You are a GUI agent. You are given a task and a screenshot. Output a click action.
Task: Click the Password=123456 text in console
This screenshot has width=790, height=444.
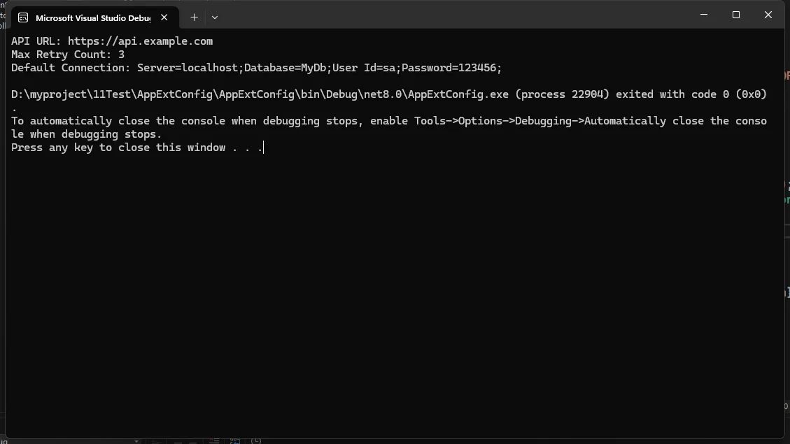[449, 67]
